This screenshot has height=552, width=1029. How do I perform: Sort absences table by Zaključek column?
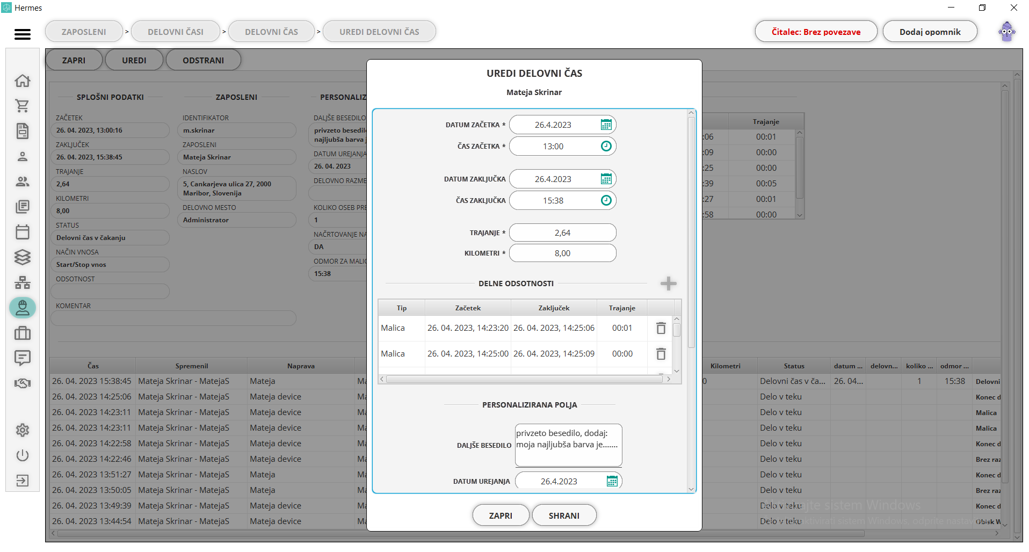tap(554, 308)
